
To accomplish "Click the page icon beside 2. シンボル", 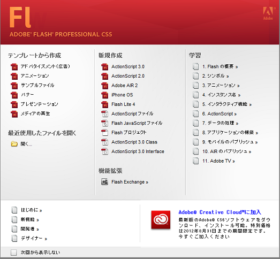I will coord(196,76).
